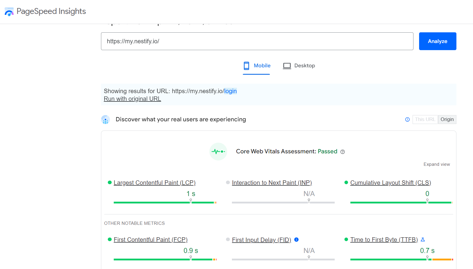Click the Core Web Vitals pulse icon
Image resolution: width=473 pixels, height=269 pixels.
click(x=218, y=152)
